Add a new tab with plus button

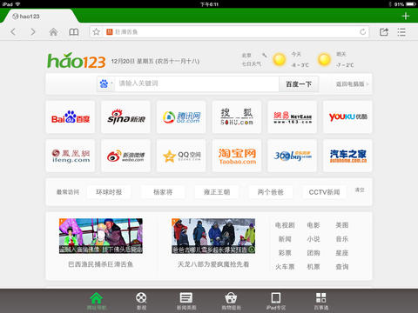click(406, 16)
